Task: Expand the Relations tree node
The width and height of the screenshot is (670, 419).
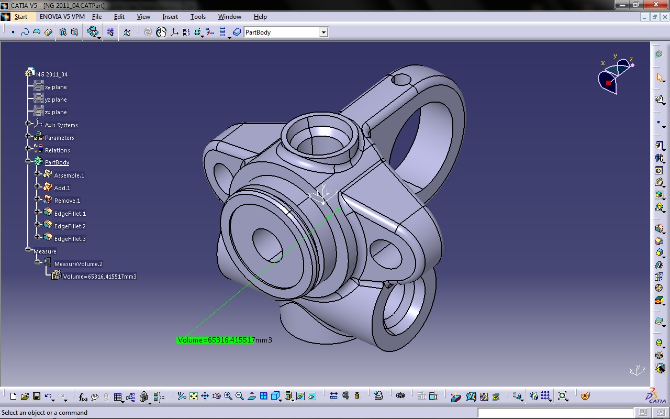Action: [28, 149]
